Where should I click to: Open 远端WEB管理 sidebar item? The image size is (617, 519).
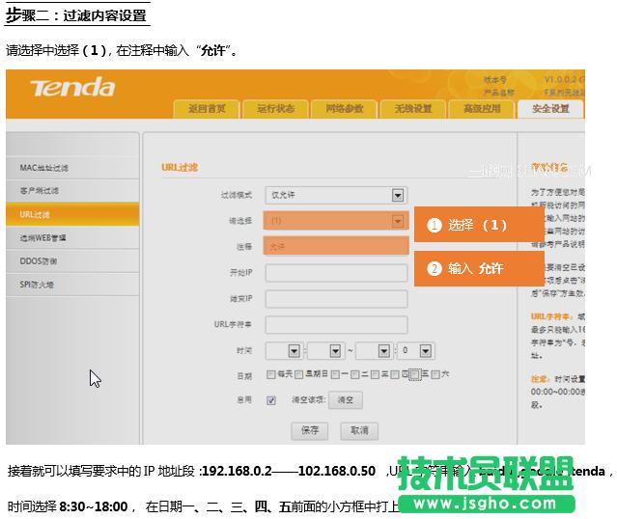click(42, 237)
